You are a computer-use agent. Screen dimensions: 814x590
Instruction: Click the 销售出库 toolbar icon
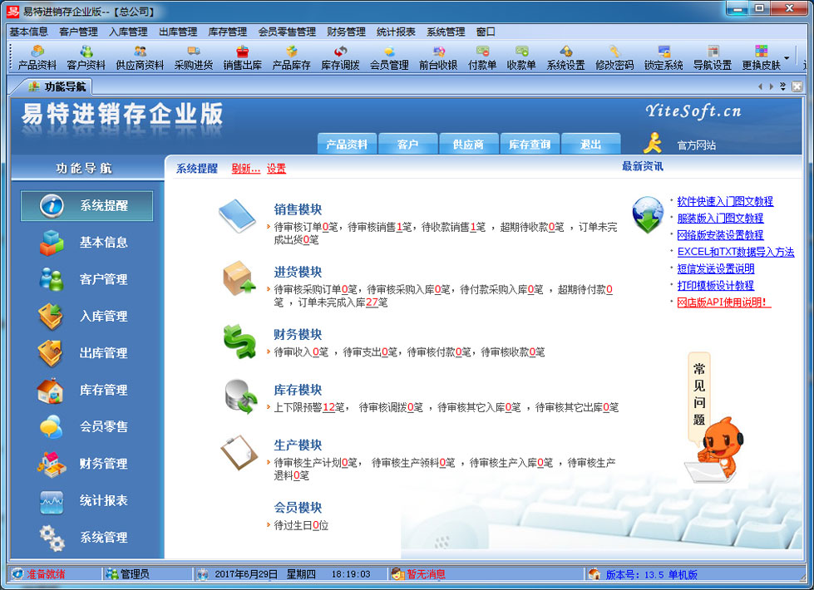click(x=242, y=57)
